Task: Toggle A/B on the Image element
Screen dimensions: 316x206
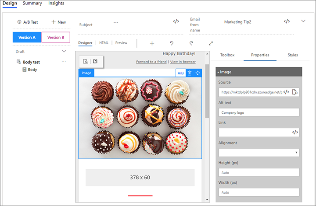Action: click(x=180, y=73)
